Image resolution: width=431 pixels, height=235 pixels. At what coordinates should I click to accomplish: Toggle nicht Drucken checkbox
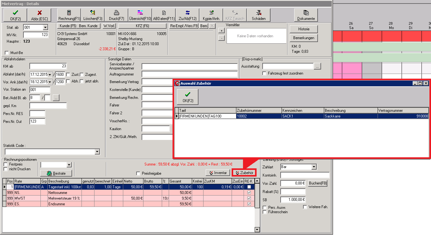click(x=5, y=169)
